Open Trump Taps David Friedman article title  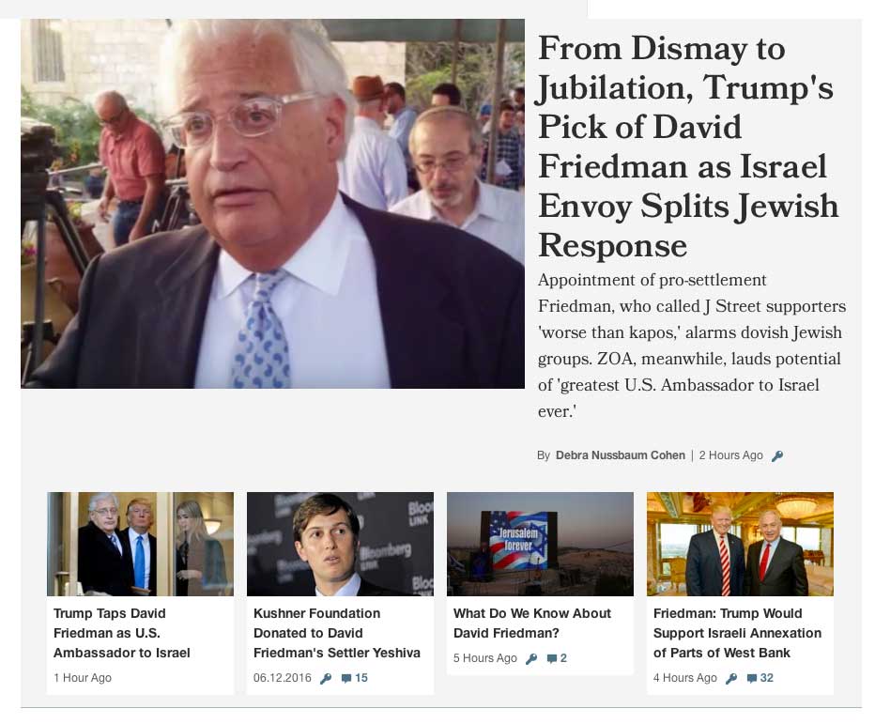pos(122,633)
